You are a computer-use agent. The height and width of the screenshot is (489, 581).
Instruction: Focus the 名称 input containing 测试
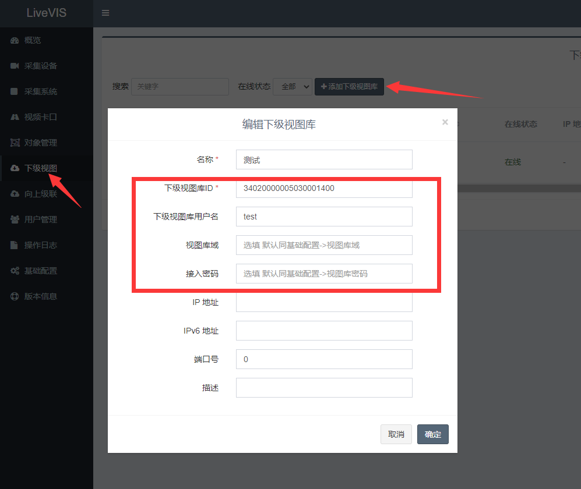[324, 160]
